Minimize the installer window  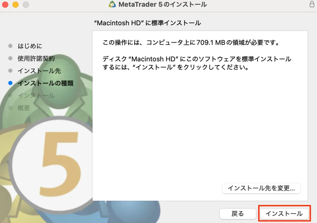point(15,4)
